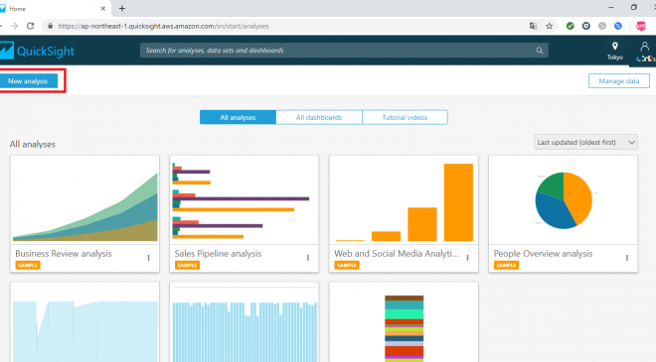Viewport: 656px width, 362px height.
Task: Click the pink extension icon
Action: click(x=640, y=26)
